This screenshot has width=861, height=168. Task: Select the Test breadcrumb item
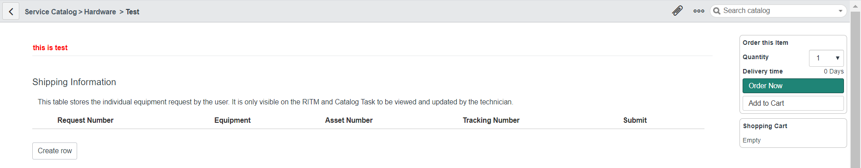[132, 12]
